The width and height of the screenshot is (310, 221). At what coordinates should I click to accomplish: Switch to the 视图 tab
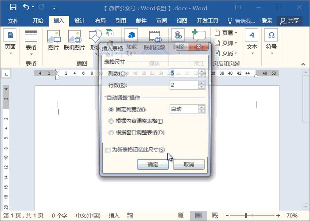pos(182,21)
